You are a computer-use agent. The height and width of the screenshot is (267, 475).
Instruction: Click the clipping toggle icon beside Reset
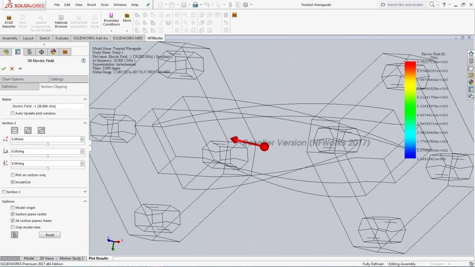point(14,235)
